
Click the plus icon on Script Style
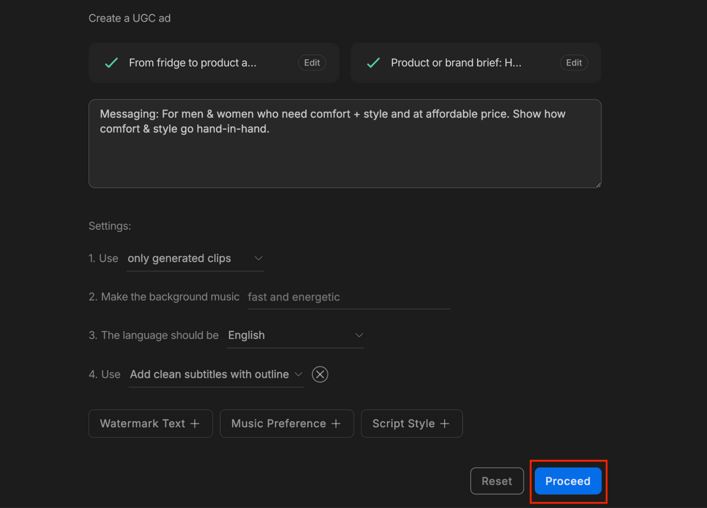tap(444, 424)
